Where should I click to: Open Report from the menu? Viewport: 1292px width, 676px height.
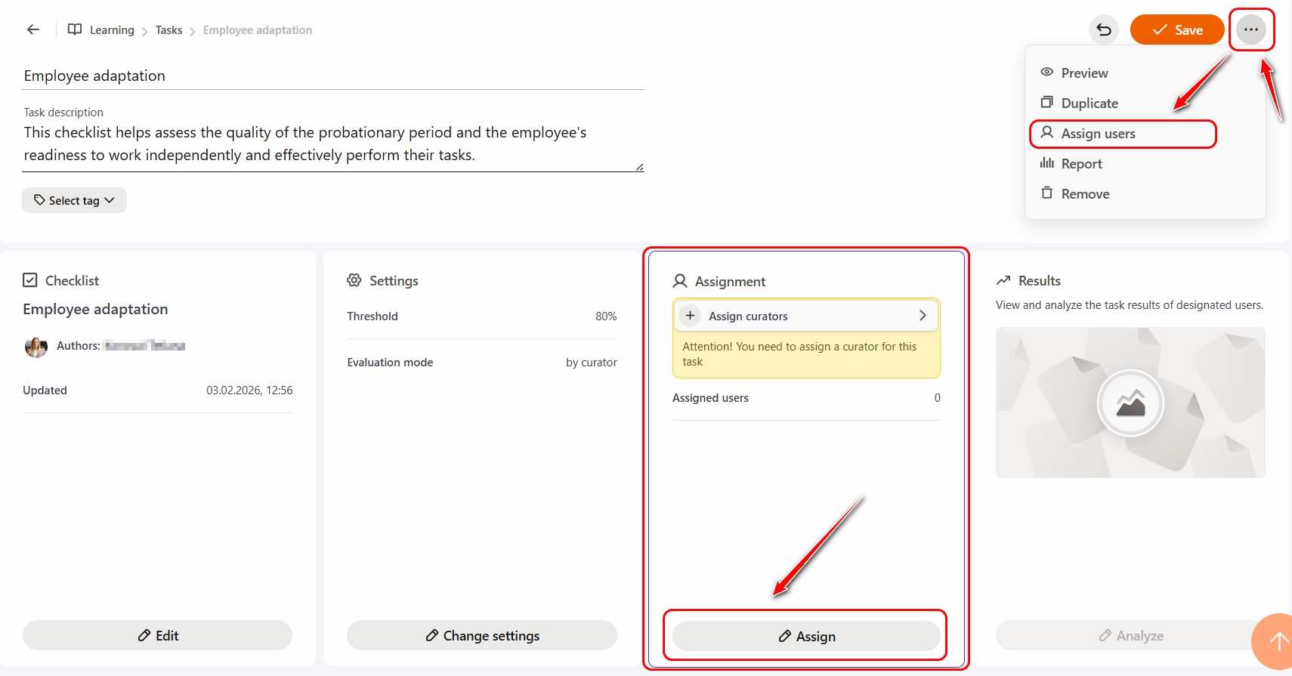click(1080, 164)
